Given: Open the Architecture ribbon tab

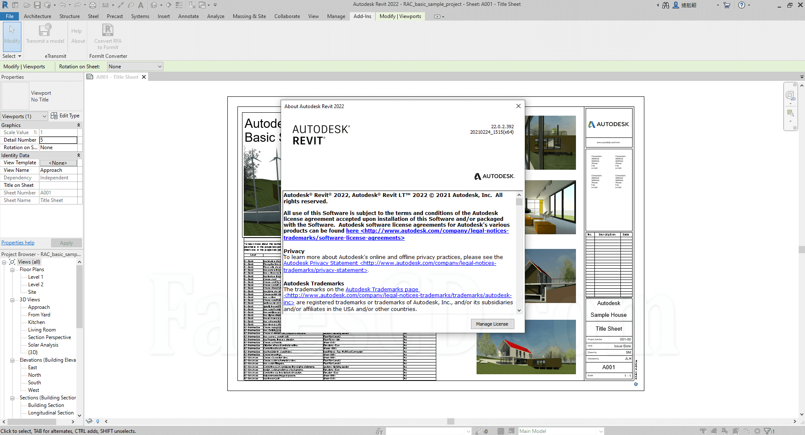Looking at the screenshot, I should 37,16.
